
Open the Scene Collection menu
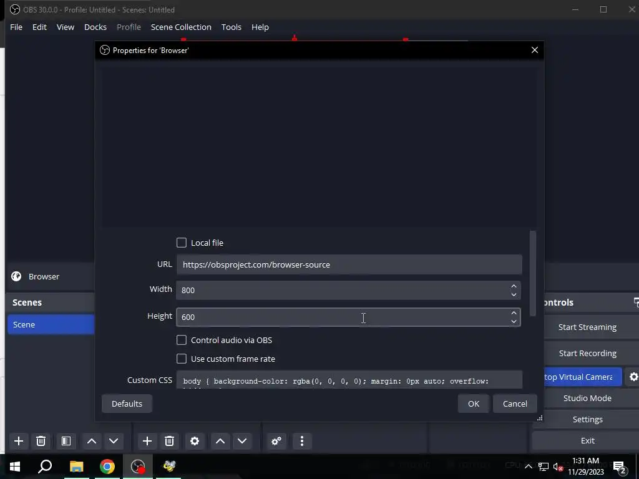[x=181, y=27]
